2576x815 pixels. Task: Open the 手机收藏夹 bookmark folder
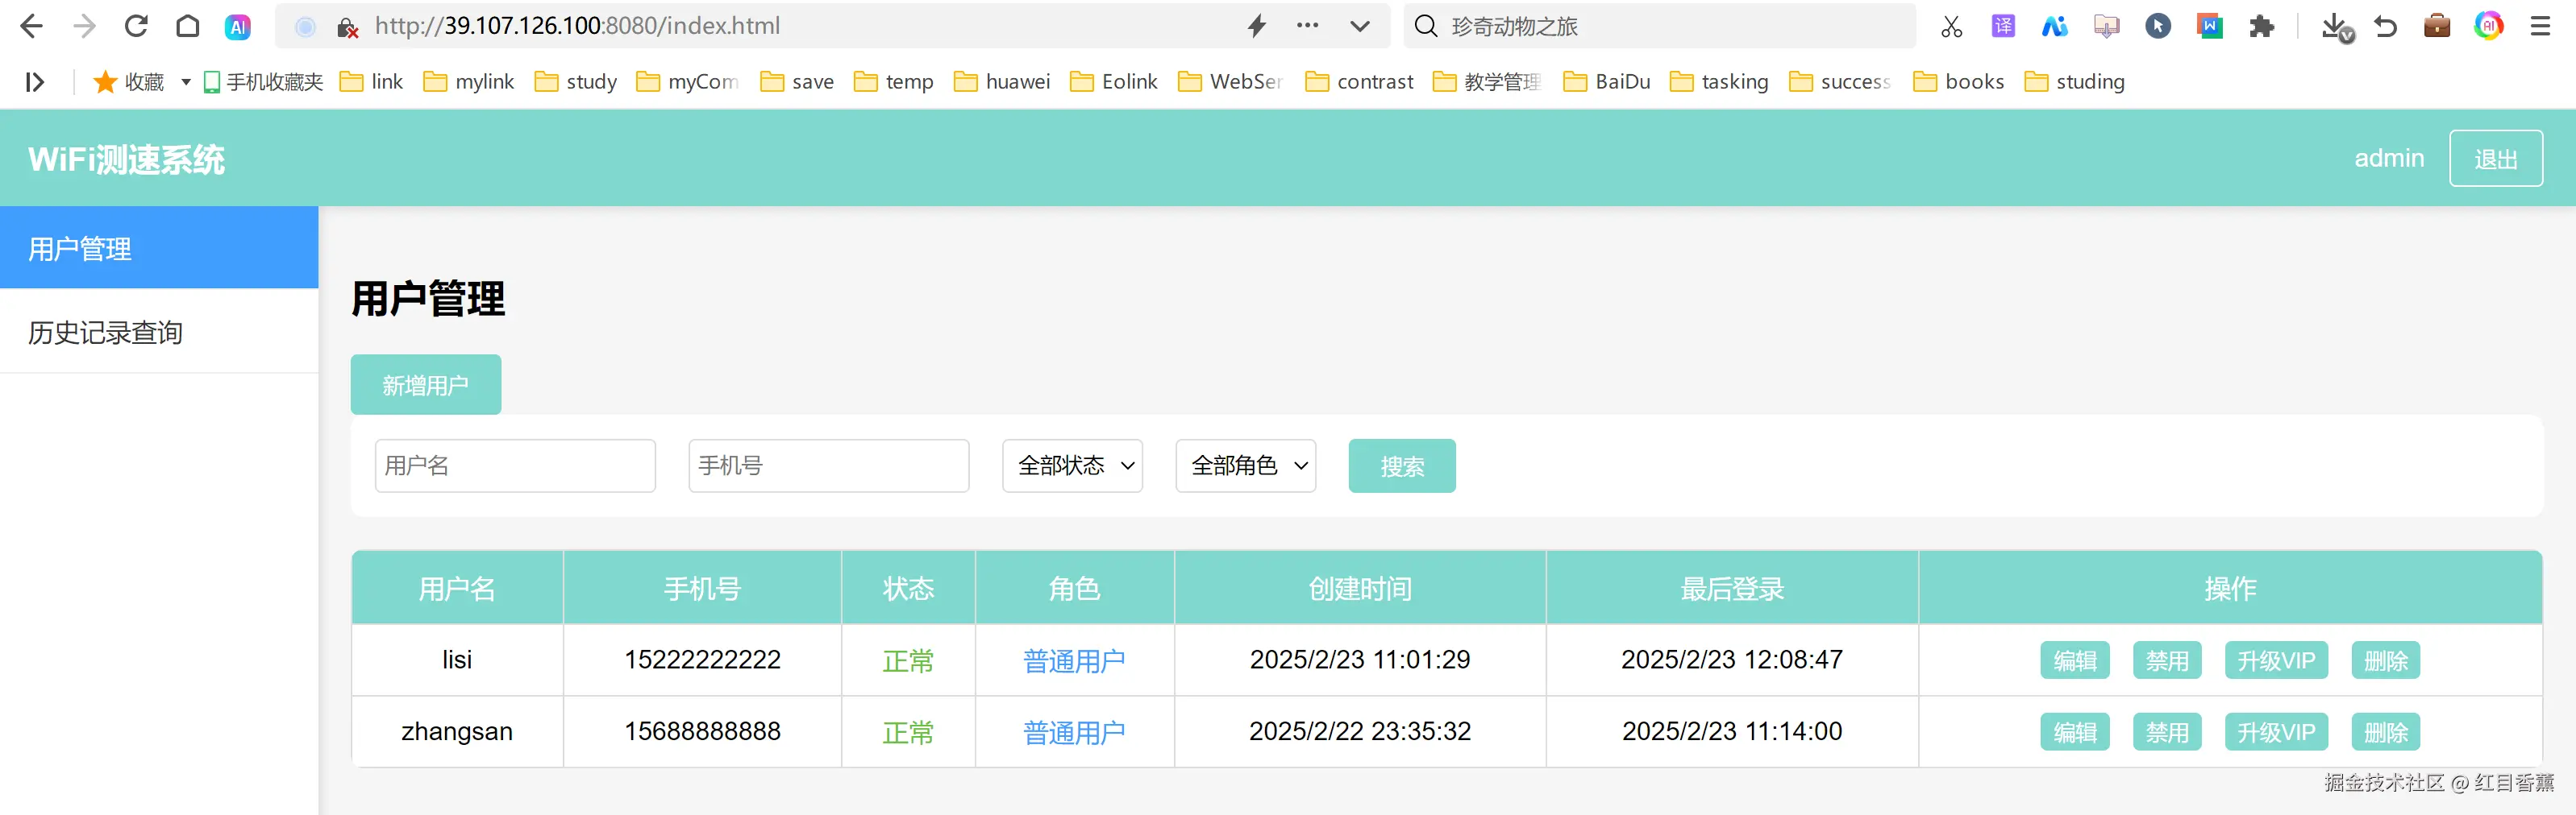(x=263, y=82)
